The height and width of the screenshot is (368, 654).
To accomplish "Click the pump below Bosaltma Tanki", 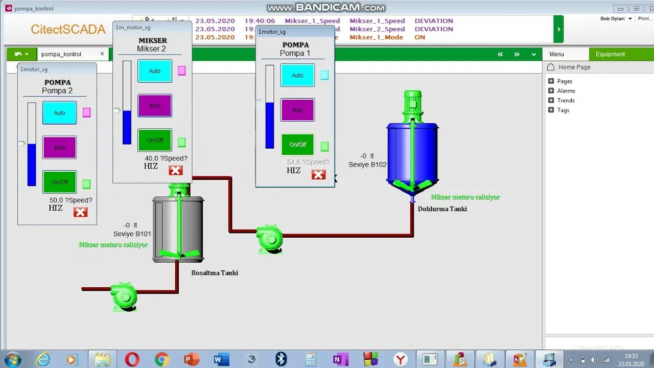I will 124,296.
